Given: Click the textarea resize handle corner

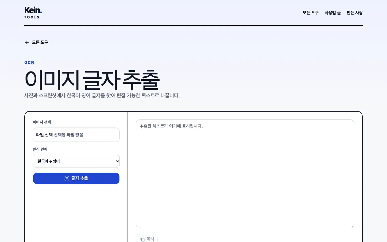Looking at the screenshot, I should click(x=352, y=226).
